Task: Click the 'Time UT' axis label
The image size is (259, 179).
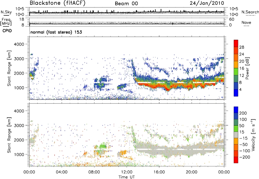Action: click(127, 177)
